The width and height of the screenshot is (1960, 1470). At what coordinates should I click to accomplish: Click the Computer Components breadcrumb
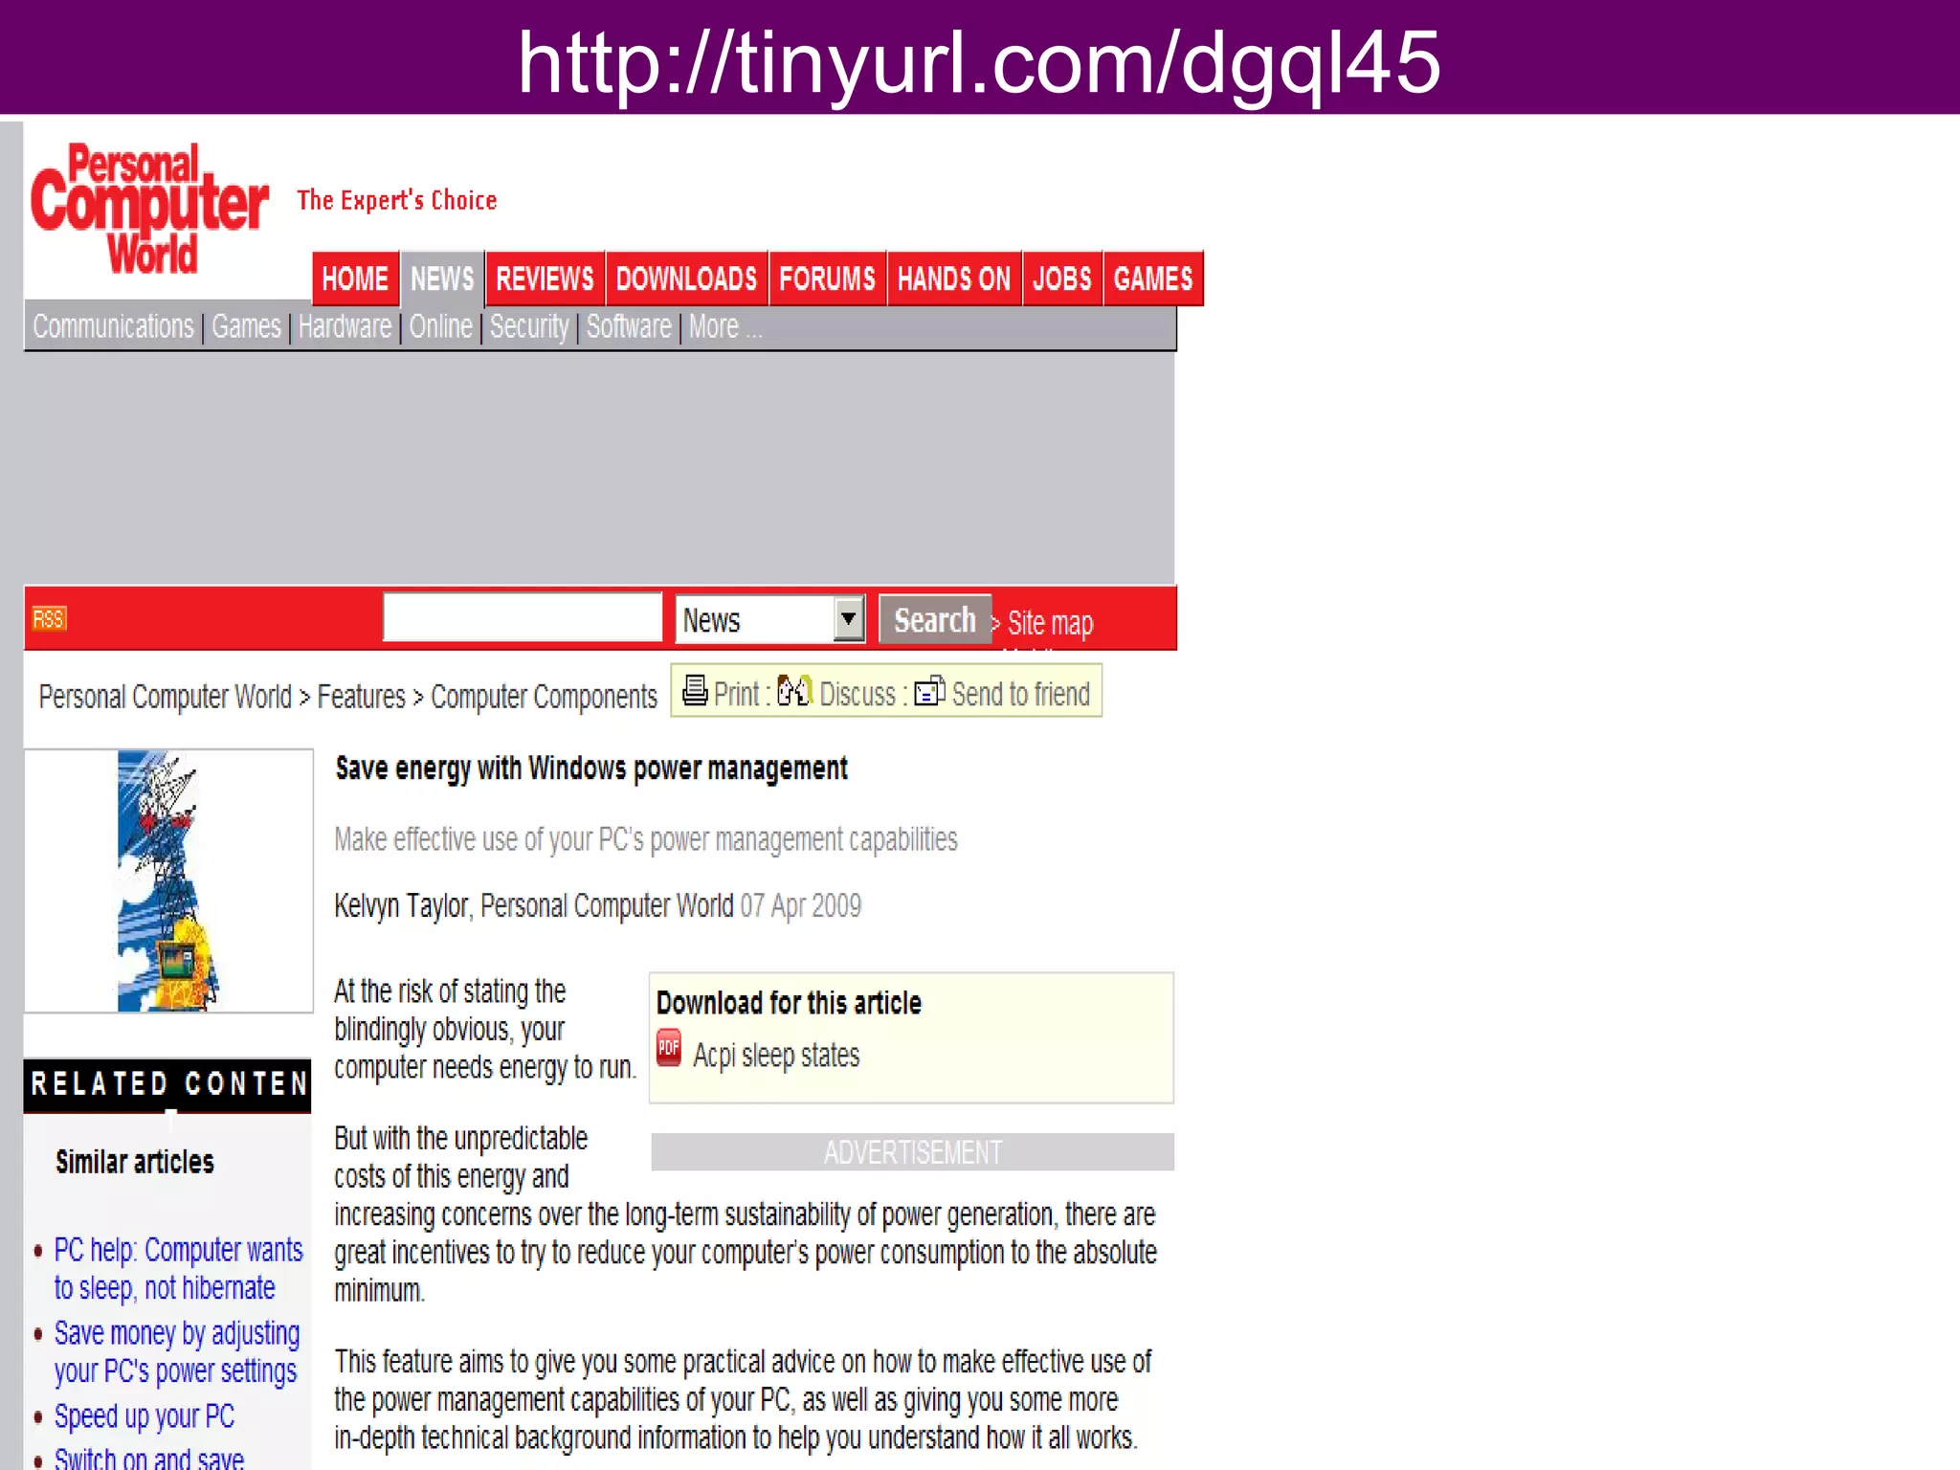coord(544,697)
